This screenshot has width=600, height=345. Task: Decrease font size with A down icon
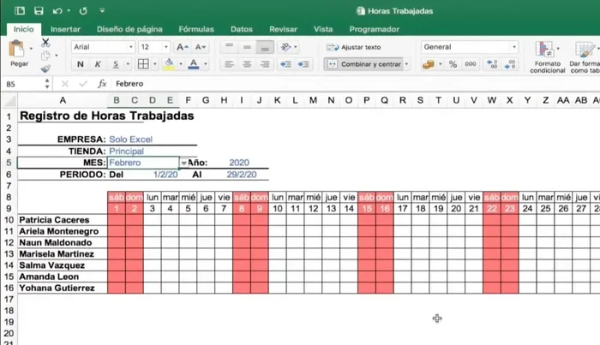201,47
